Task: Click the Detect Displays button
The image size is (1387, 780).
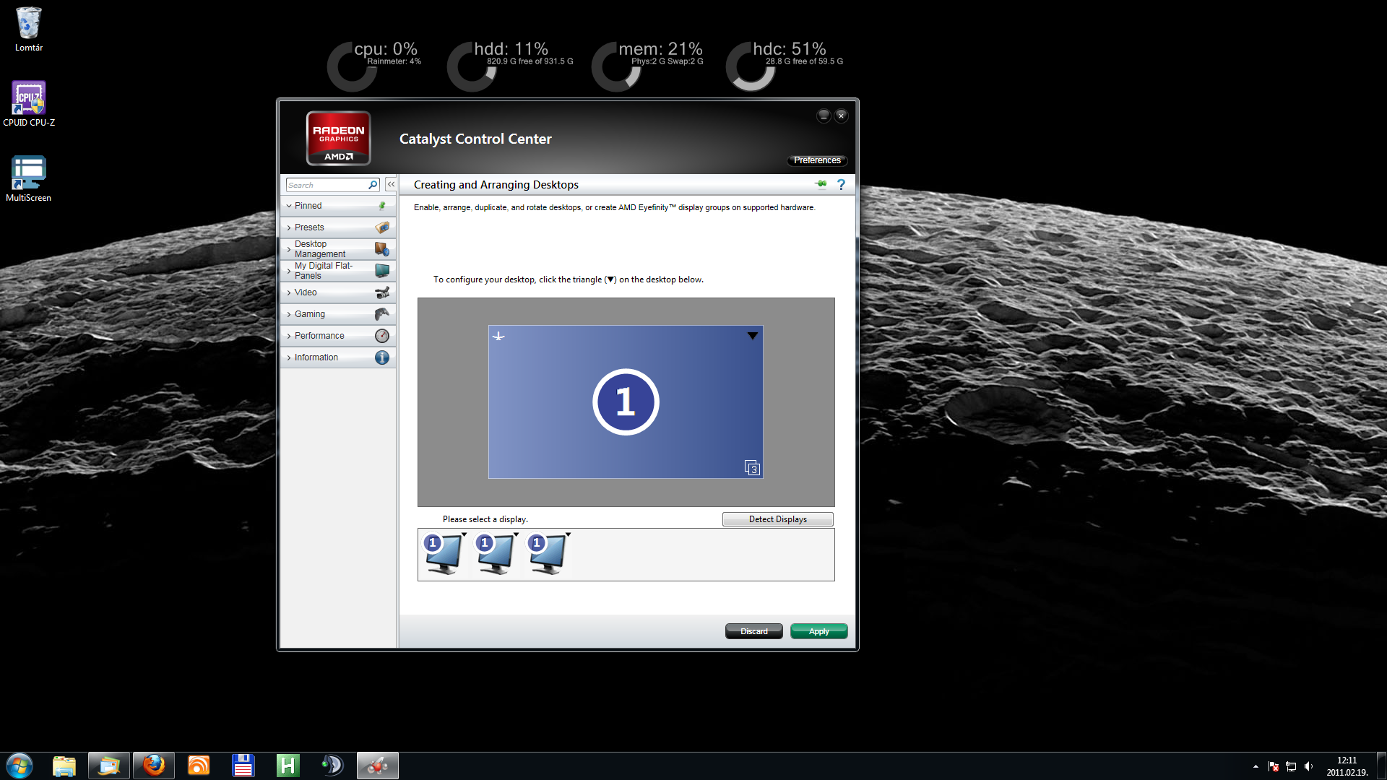Action: (x=777, y=519)
